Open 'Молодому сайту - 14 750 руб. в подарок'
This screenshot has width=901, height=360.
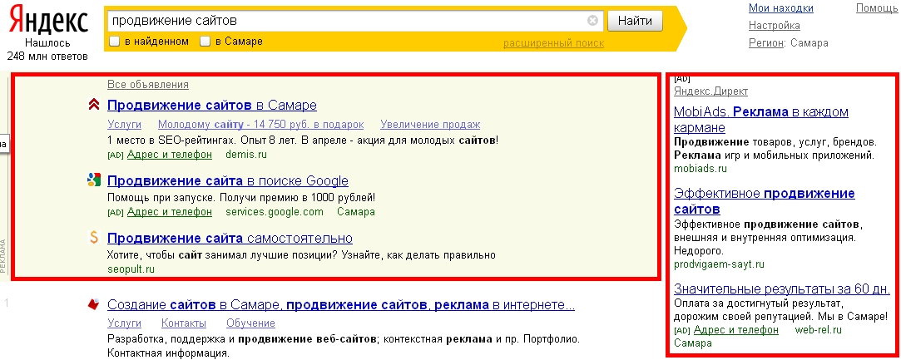point(261,125)
